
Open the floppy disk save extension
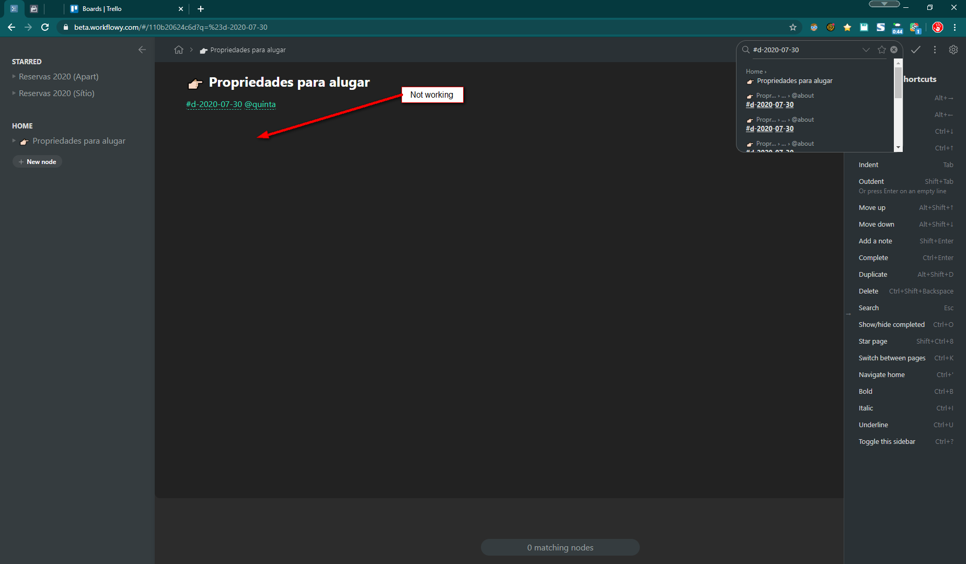864,27
